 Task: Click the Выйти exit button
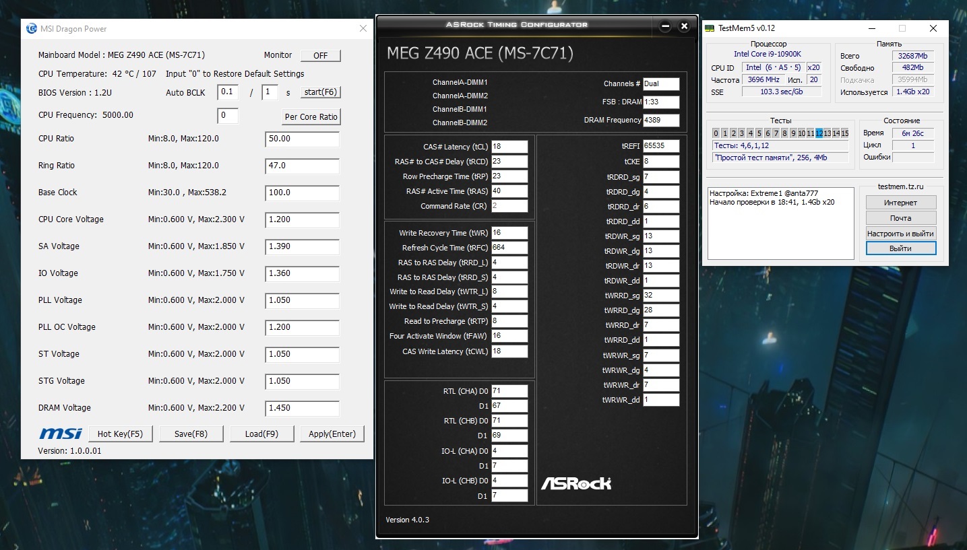[900, 248]
